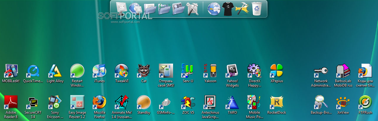
Task: Select the Adobe Reader 8 shortcut
Action: click(11, 107)
